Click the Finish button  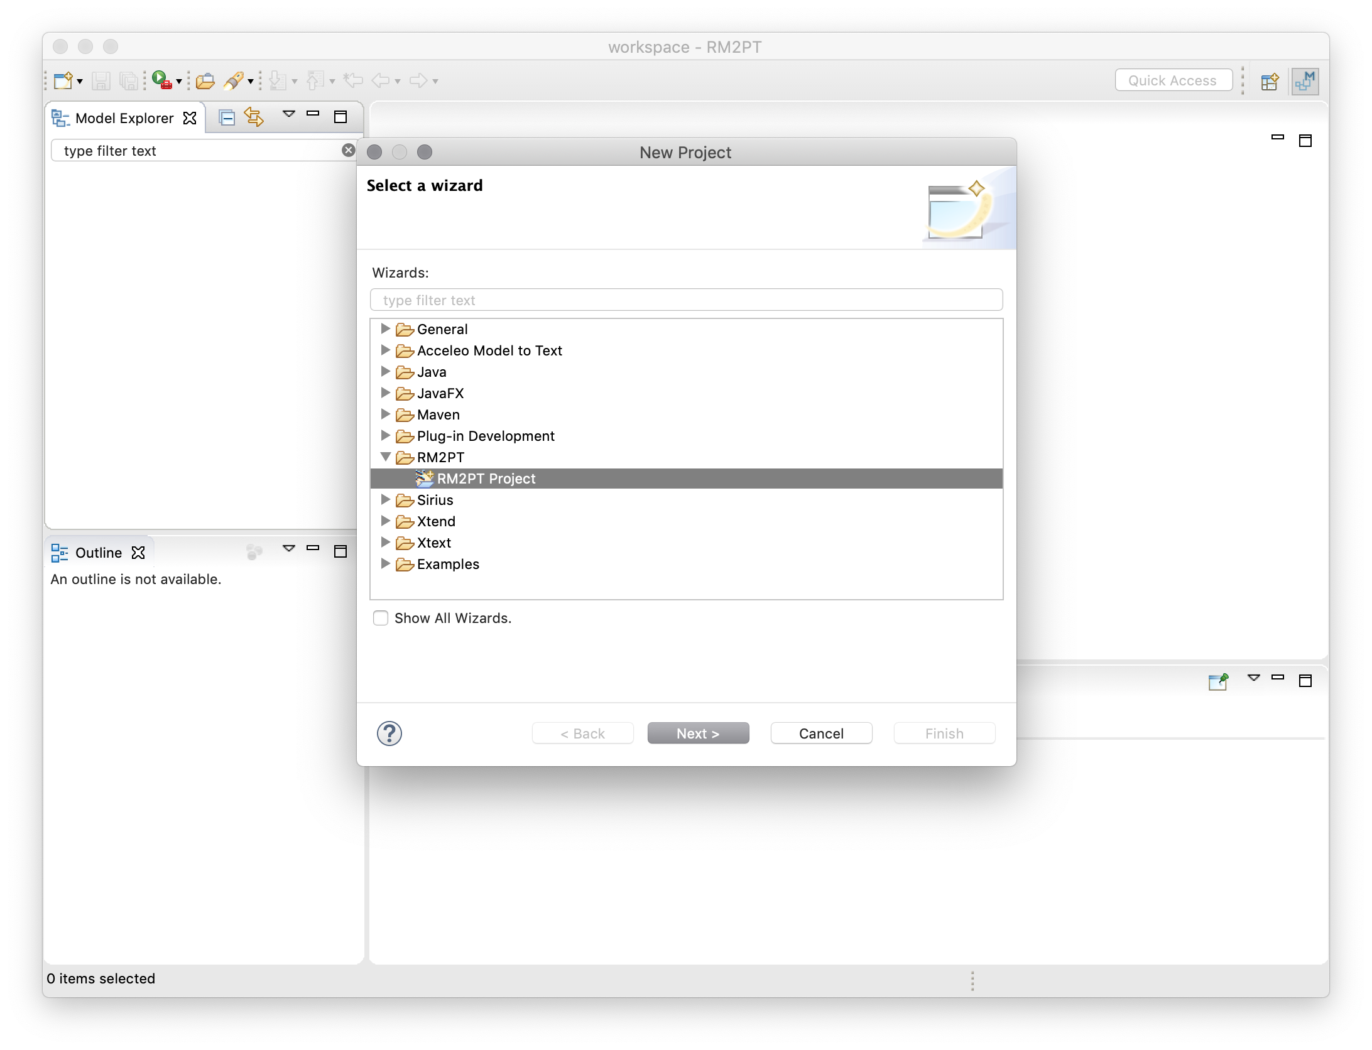click(944, 733)
